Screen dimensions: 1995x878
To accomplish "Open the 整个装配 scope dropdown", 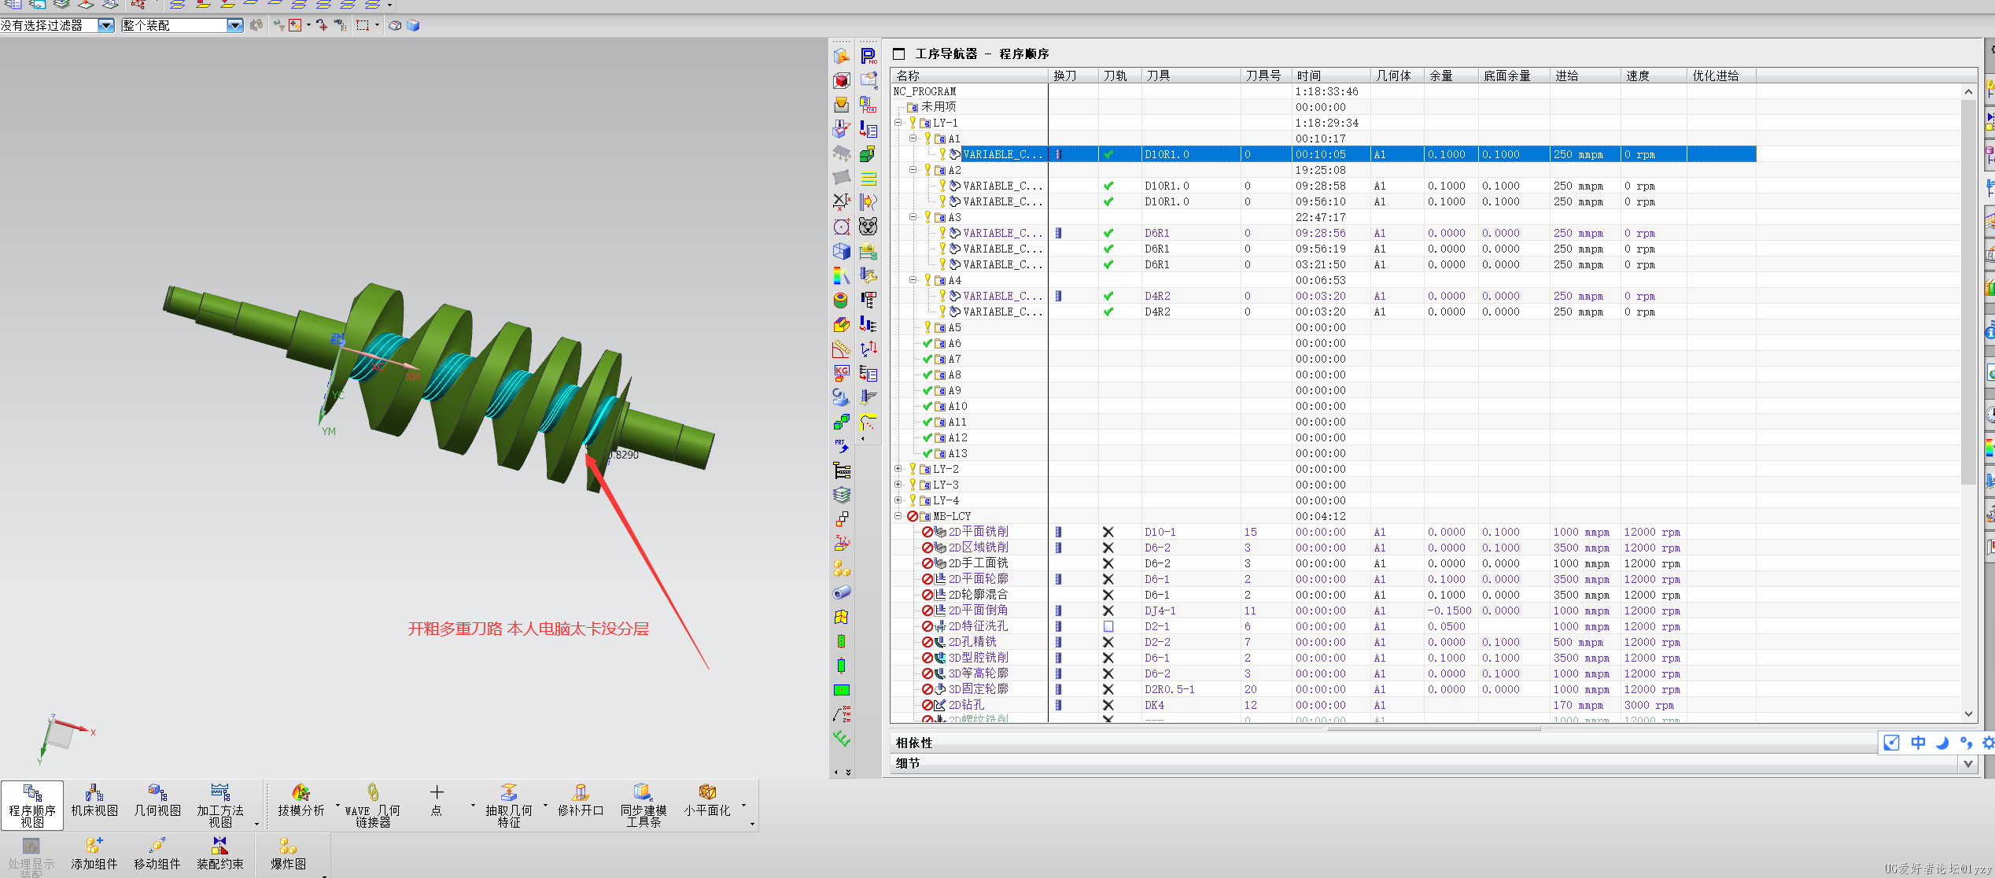I will [234, 25].
